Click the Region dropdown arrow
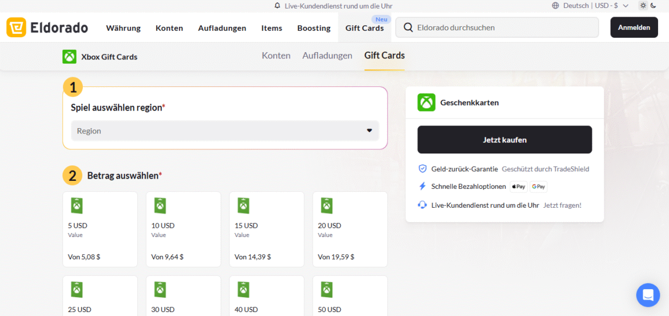Viewport: 669px width, 316px height. 369,131
